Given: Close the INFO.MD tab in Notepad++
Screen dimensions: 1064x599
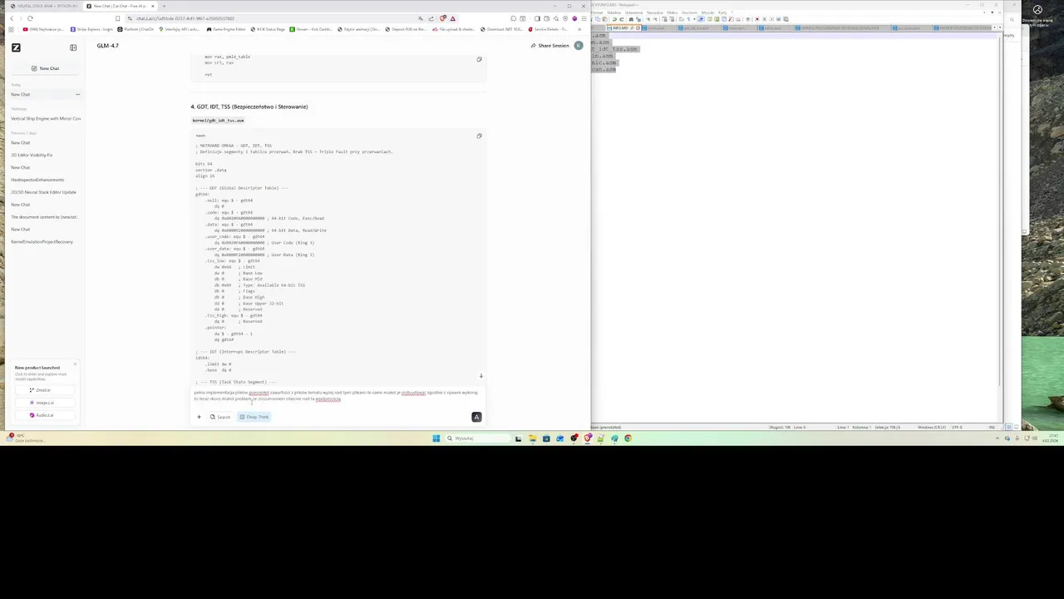Looking at the screenshot, I should (638, 28).
